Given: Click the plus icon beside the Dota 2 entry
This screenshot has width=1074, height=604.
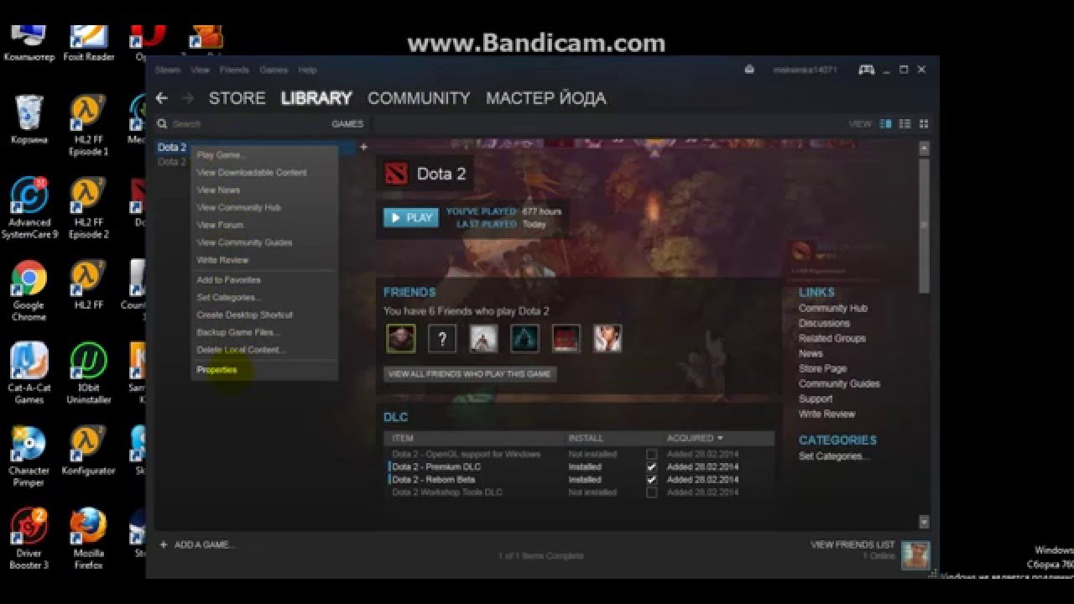Looking at the screenshot, I should click(363, 147).
